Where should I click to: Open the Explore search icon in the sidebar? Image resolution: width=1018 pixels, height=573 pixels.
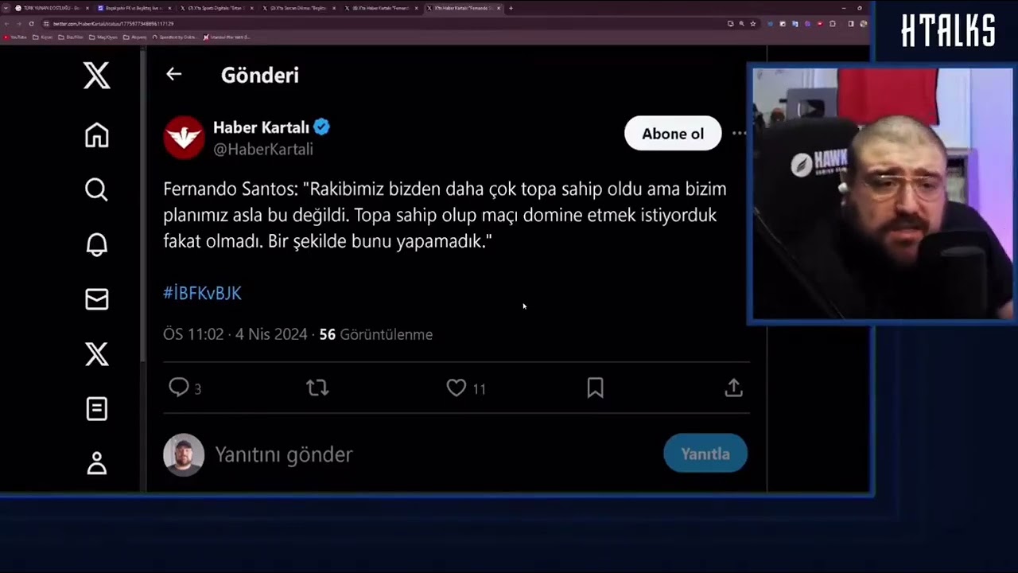tap(96, 189)
